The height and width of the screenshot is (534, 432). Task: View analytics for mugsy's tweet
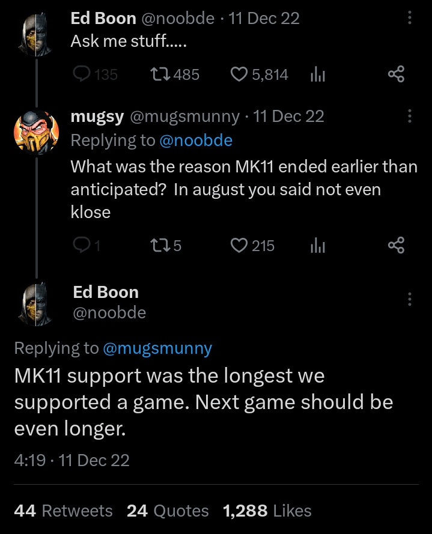317,245
